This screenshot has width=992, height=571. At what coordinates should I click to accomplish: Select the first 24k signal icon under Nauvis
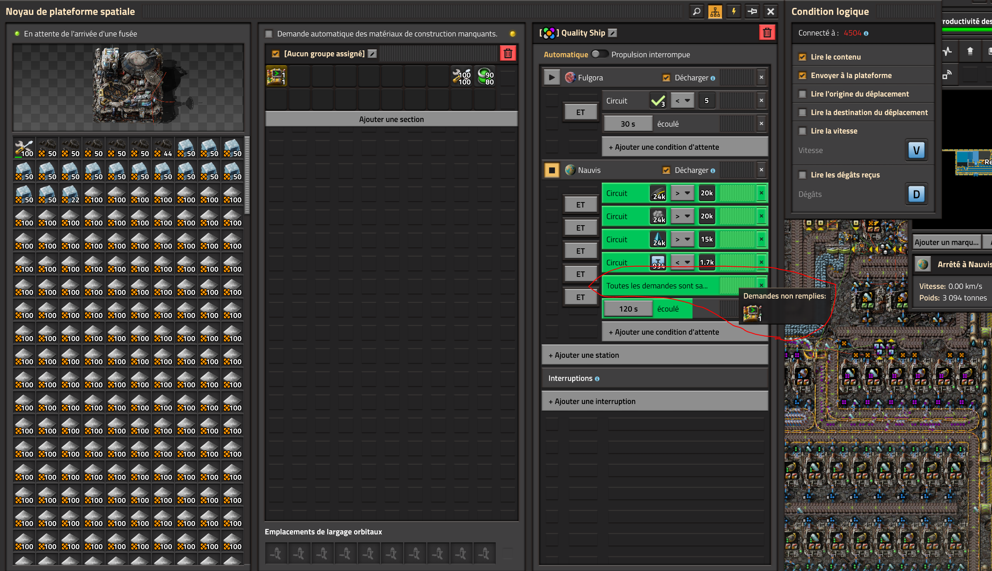click(x=658, y=193)
